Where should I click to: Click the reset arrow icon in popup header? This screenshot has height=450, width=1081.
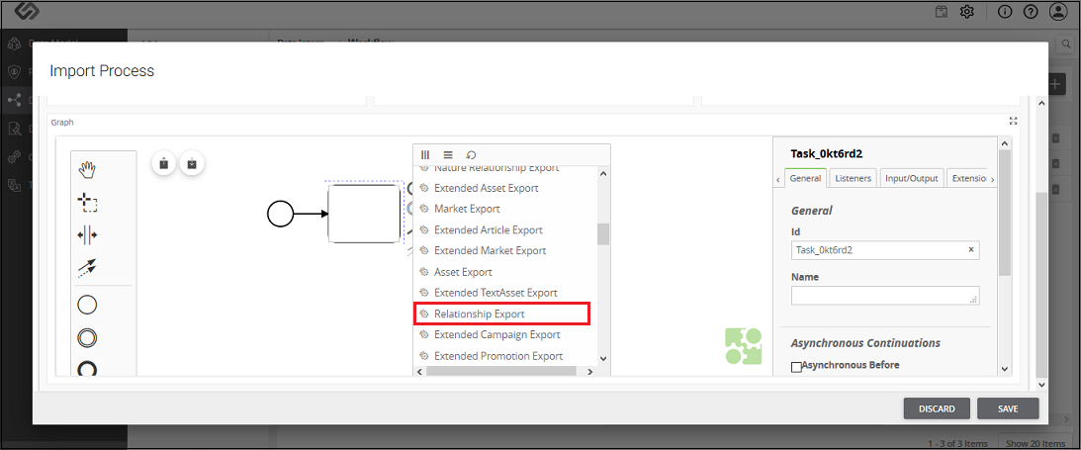tap(471, 155)
